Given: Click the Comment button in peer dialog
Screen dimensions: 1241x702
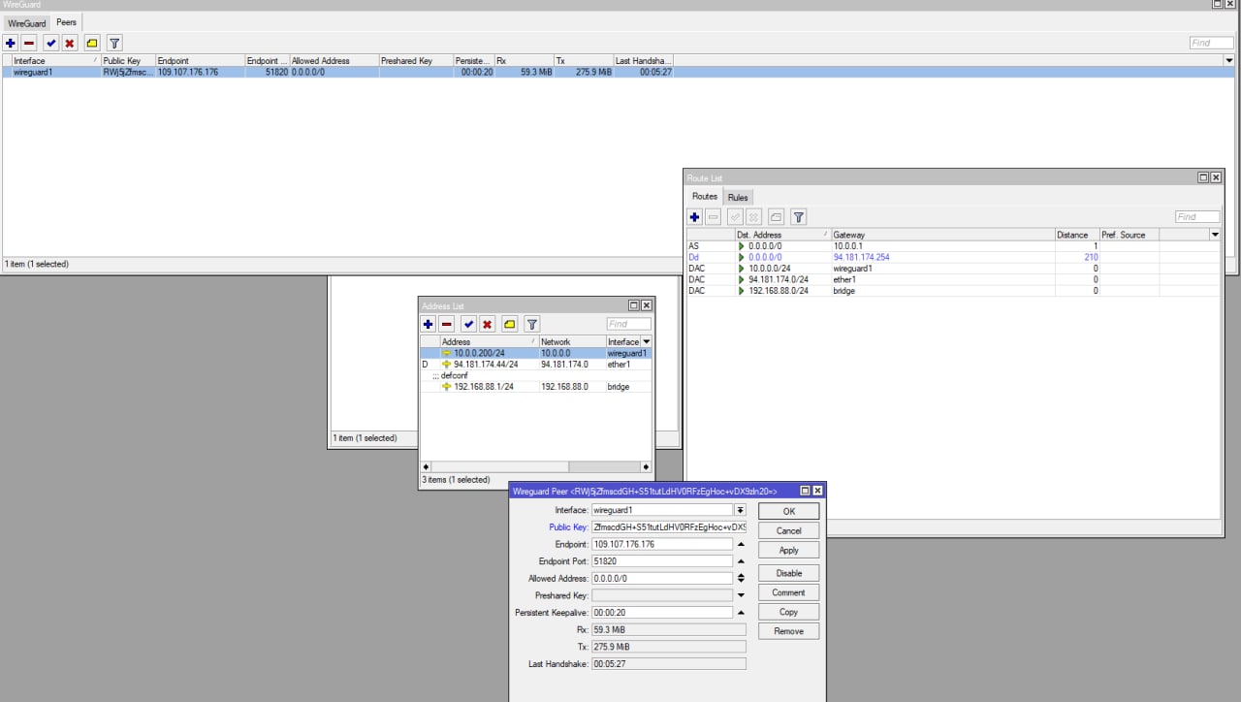Looking at the screenshot, I should (x=788, y=592).
